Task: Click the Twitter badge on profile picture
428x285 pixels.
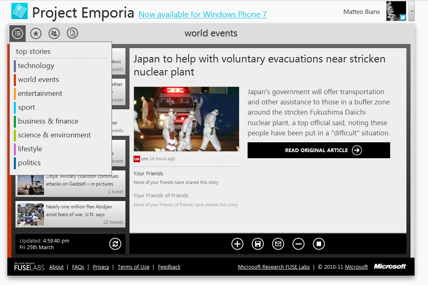Action: coord(403,18)
